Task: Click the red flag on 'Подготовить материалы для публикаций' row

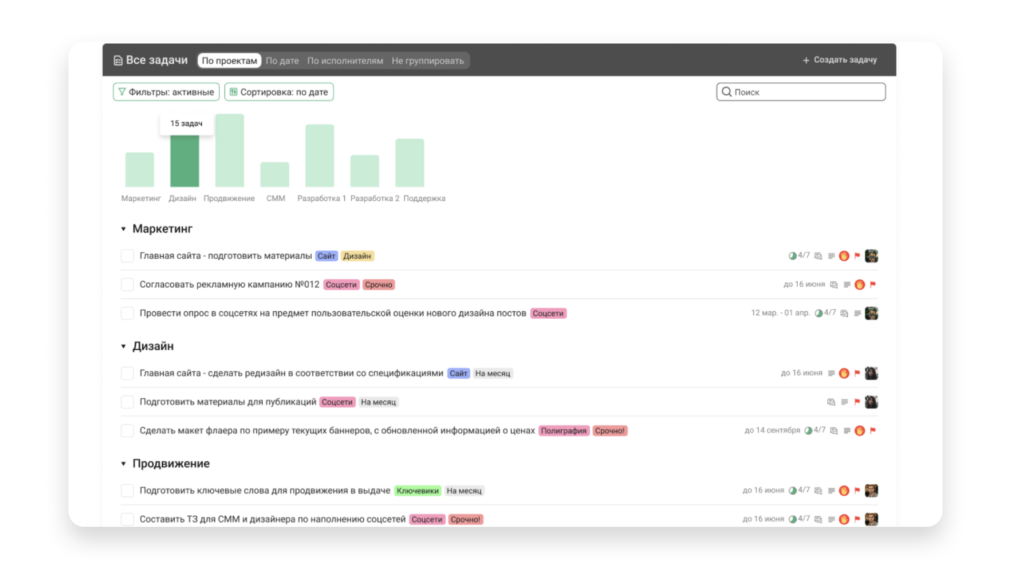Action: coord(857,402)
